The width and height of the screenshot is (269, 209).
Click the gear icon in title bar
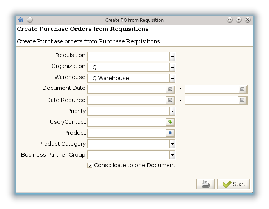pos(21,20)
